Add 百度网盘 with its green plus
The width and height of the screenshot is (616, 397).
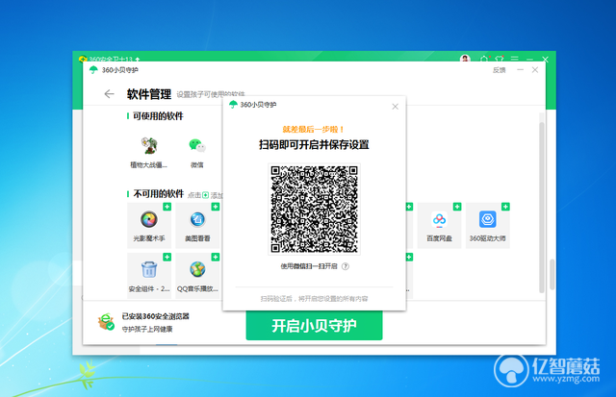tap(457, 207)
